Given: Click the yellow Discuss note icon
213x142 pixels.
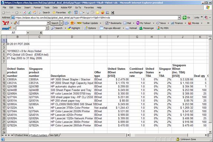Looking at the screenshot, I should (x=97, y=13).
